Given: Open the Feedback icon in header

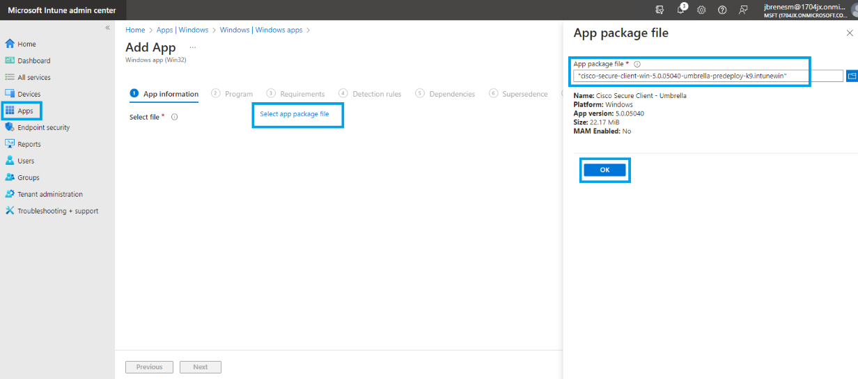Looking at the screenshot, I should coord(743,10).
